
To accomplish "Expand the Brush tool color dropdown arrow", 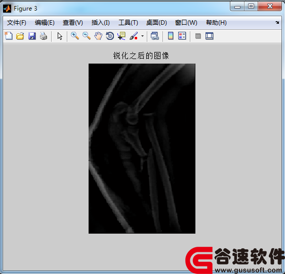I will pyautogui.click(x=143, y=36).
